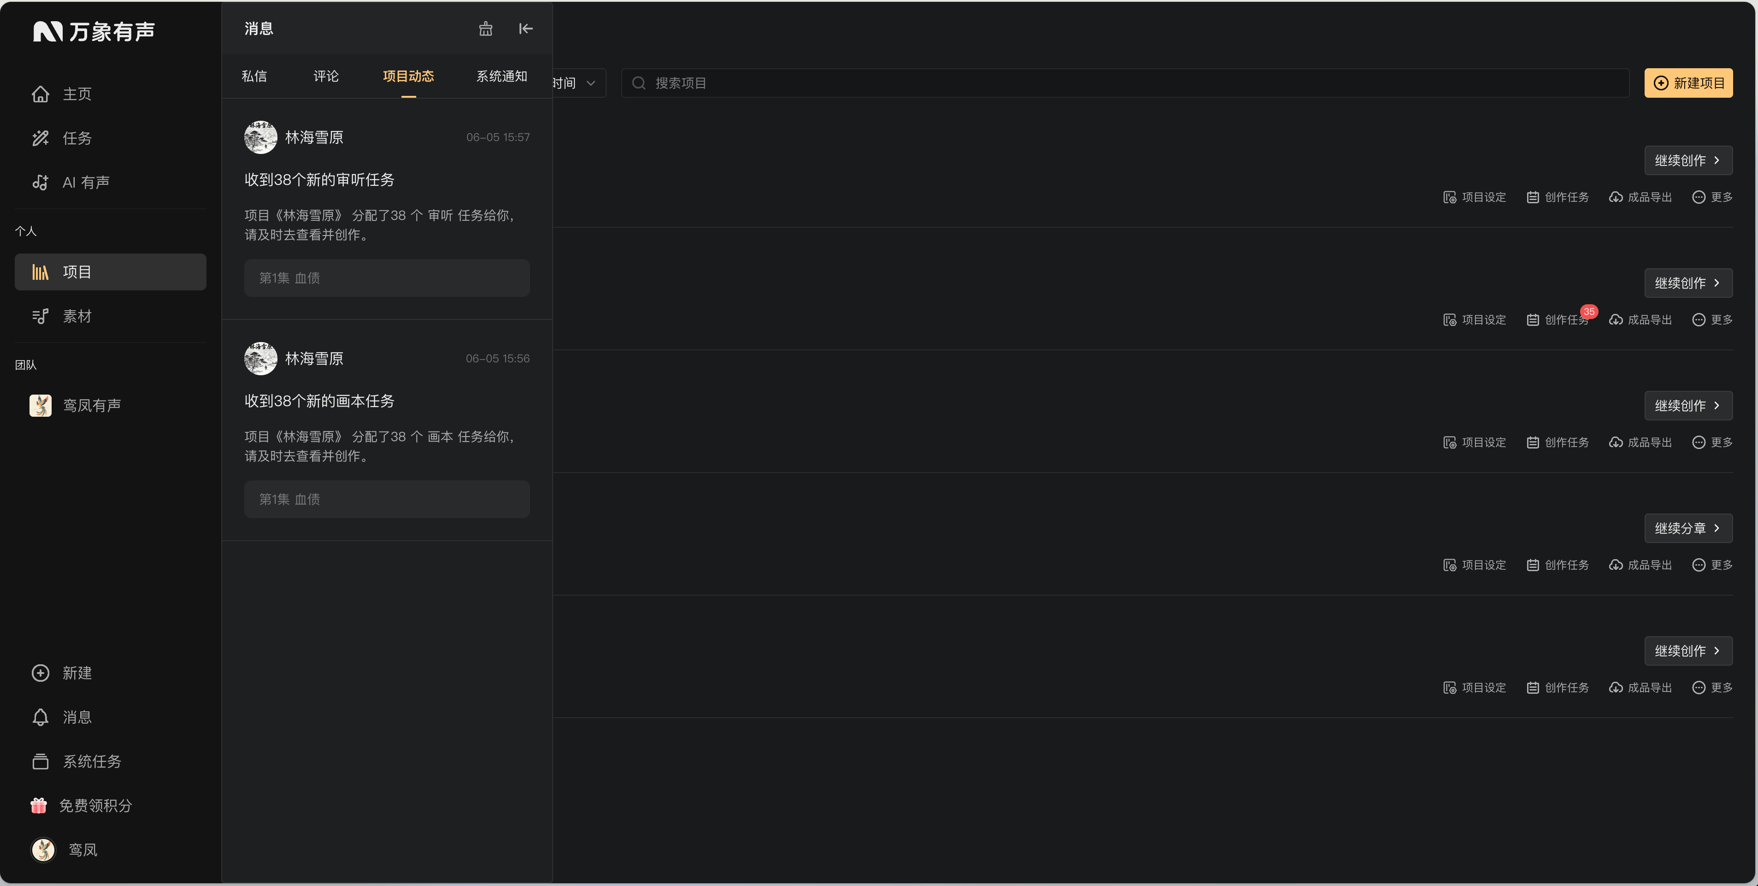The image size is (1758, 886).
Task: Click 成品导出 in the 继续分章 row
Action: click(1640, 565)
